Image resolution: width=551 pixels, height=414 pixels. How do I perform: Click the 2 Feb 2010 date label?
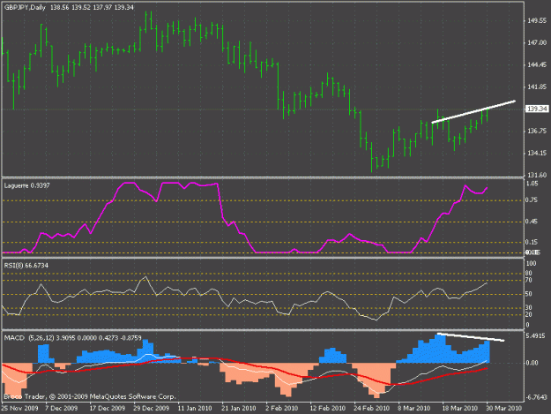282,409
